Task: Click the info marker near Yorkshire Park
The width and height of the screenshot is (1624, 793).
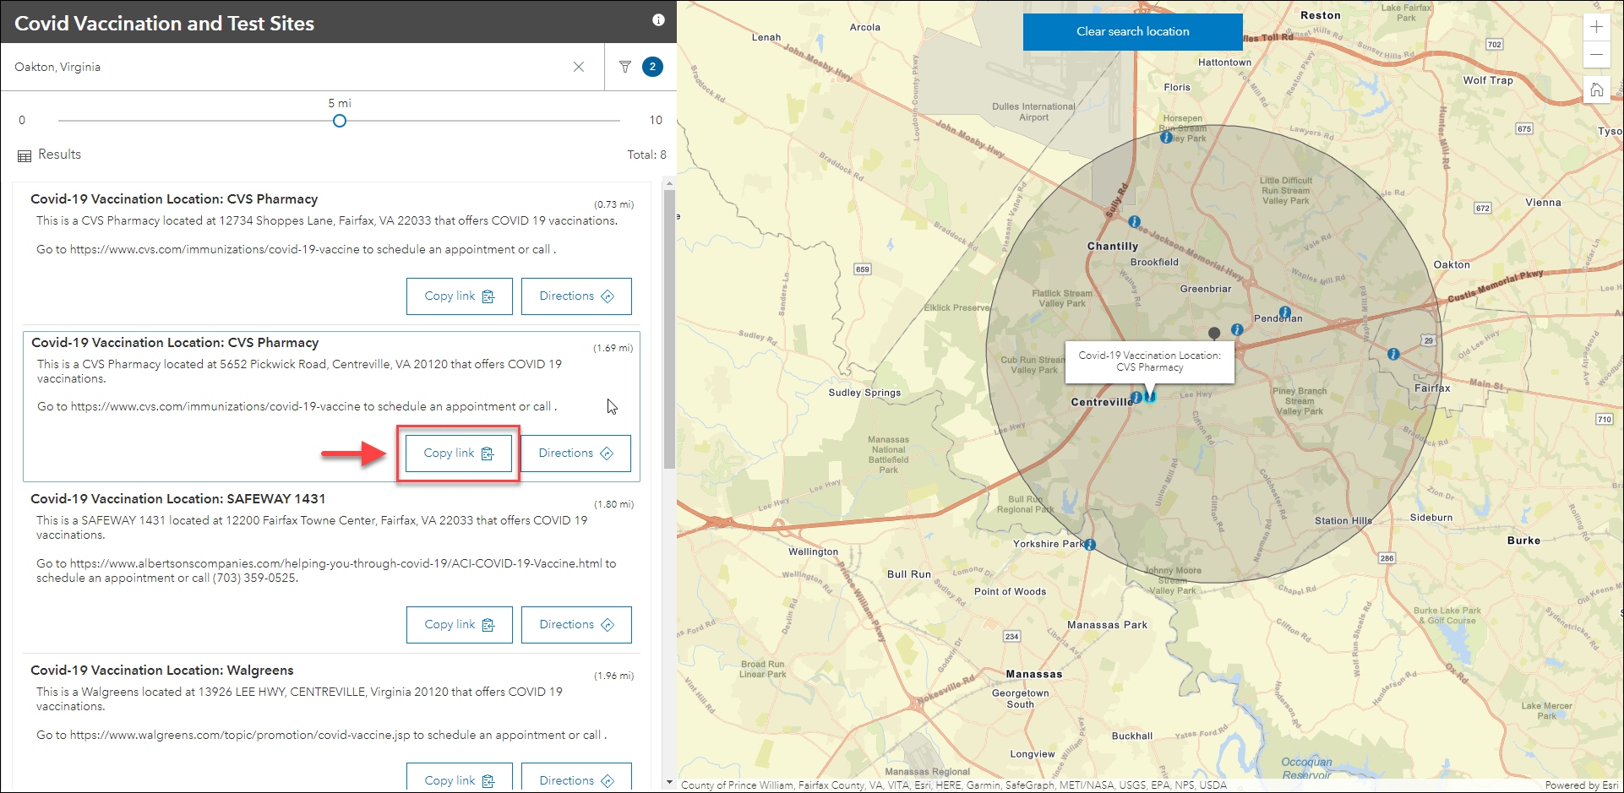Action: click(x=1090, y=545)
